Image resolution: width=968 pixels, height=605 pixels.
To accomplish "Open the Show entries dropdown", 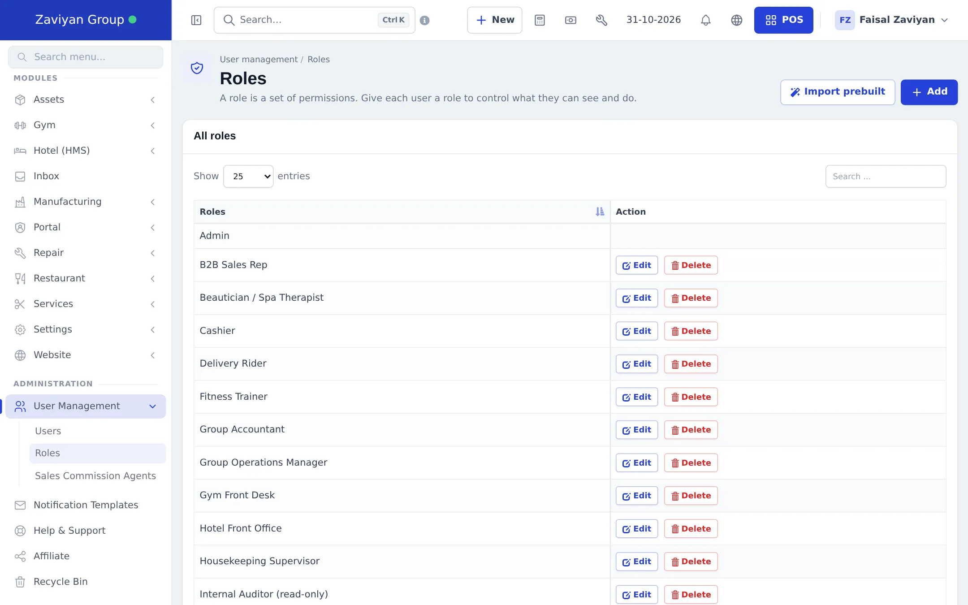I will [x=248, y=176].
